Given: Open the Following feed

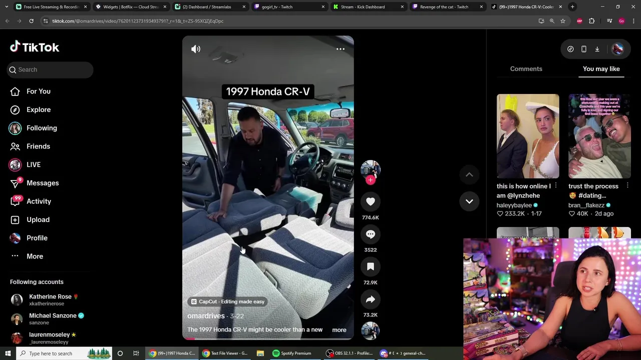Looking at the screenshot, I should click(x=42, y=128).
